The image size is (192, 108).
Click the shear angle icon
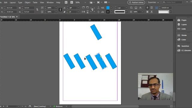coord(64,12)
